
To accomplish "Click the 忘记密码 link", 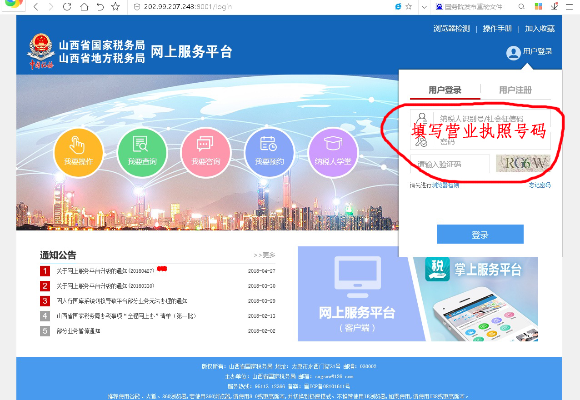I will (x=539, y=185).
